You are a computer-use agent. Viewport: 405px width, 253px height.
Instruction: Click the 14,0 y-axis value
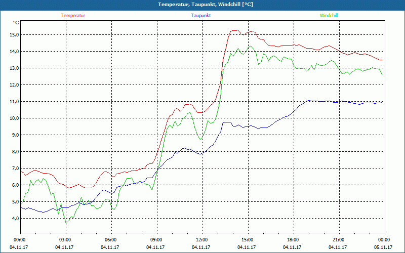click(15, 52)
